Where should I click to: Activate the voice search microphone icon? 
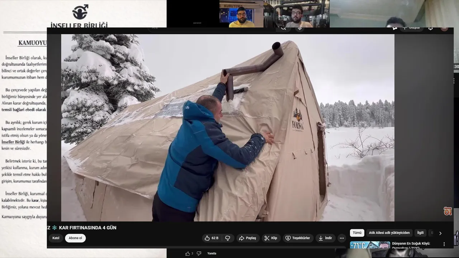[300, 28]
